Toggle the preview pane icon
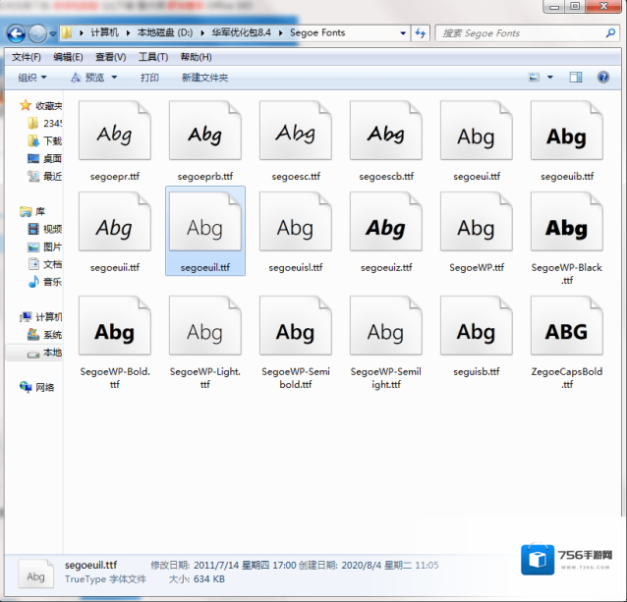Viewport: 627px width, 602px height. [x=576, y=78]
